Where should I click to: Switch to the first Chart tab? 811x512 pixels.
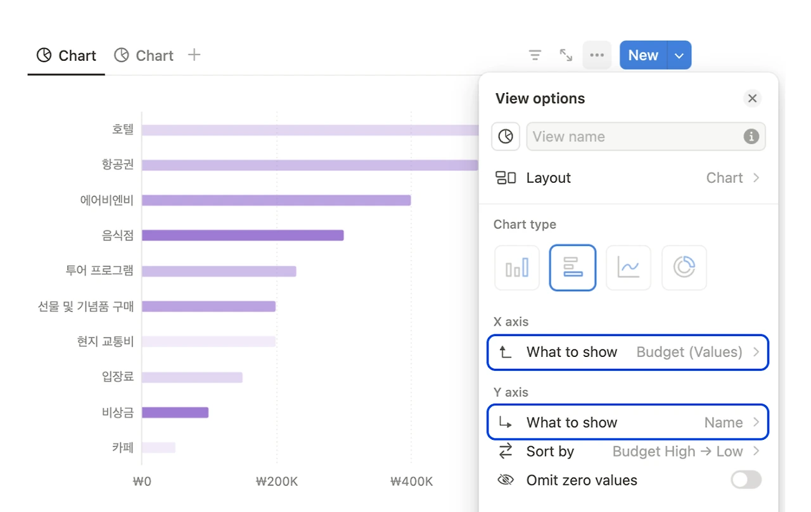(x=67, y=56)
